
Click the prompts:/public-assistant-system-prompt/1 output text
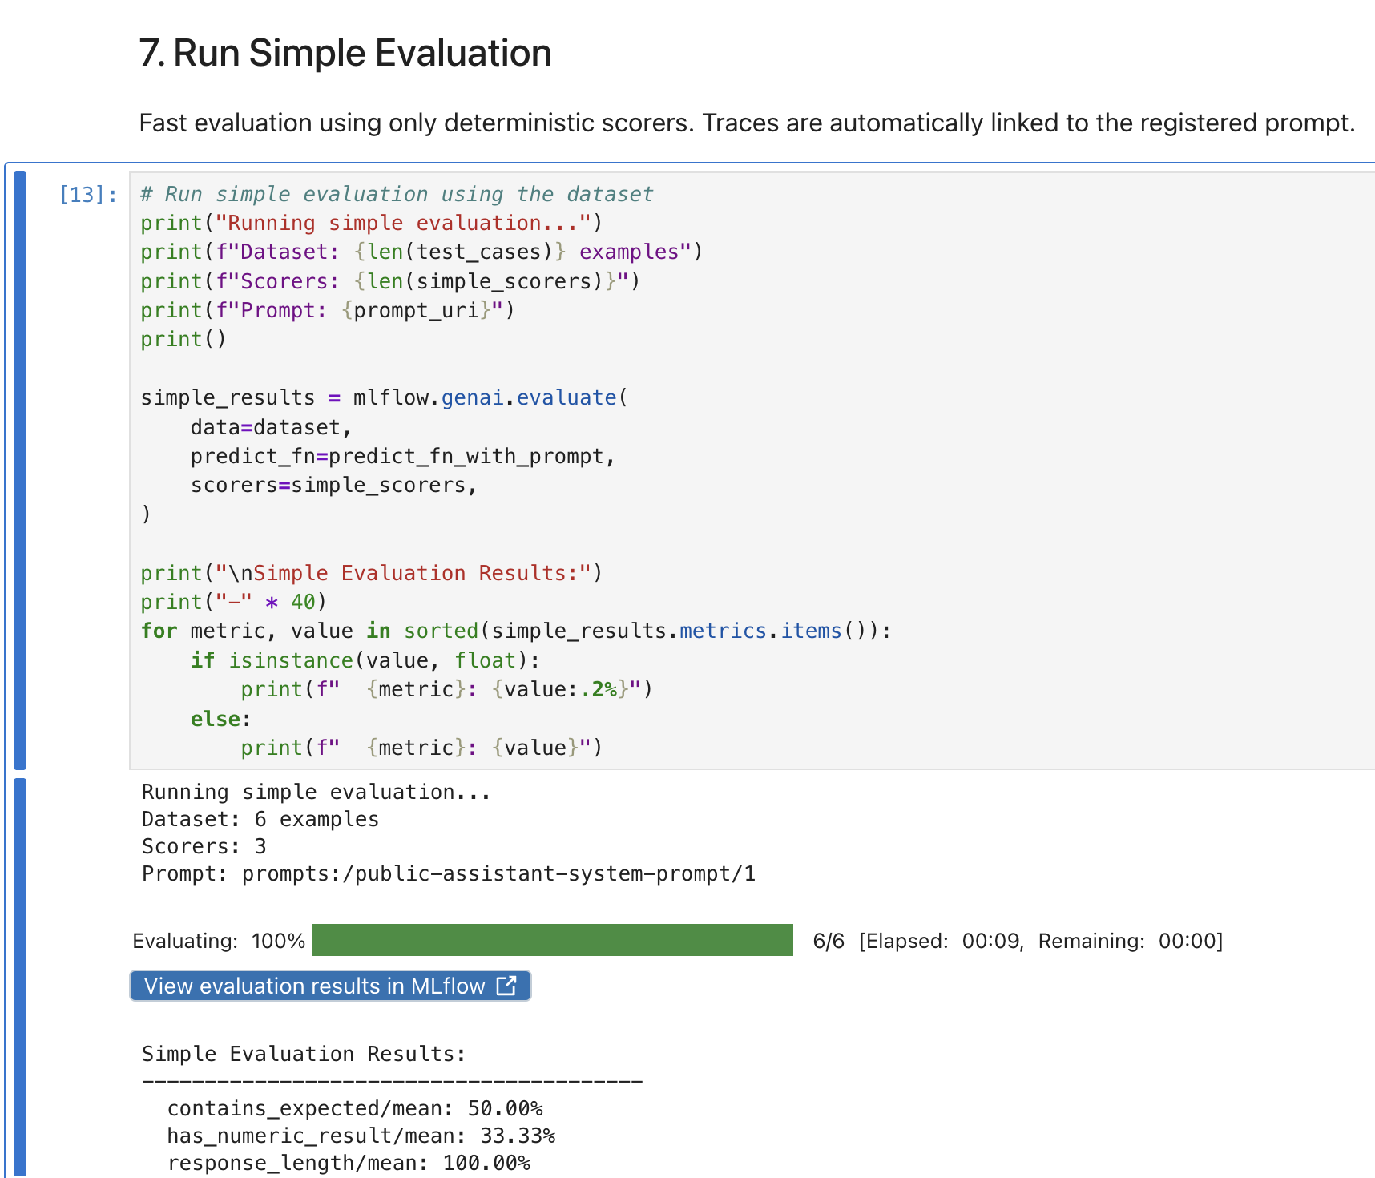[x=498, y=873]
